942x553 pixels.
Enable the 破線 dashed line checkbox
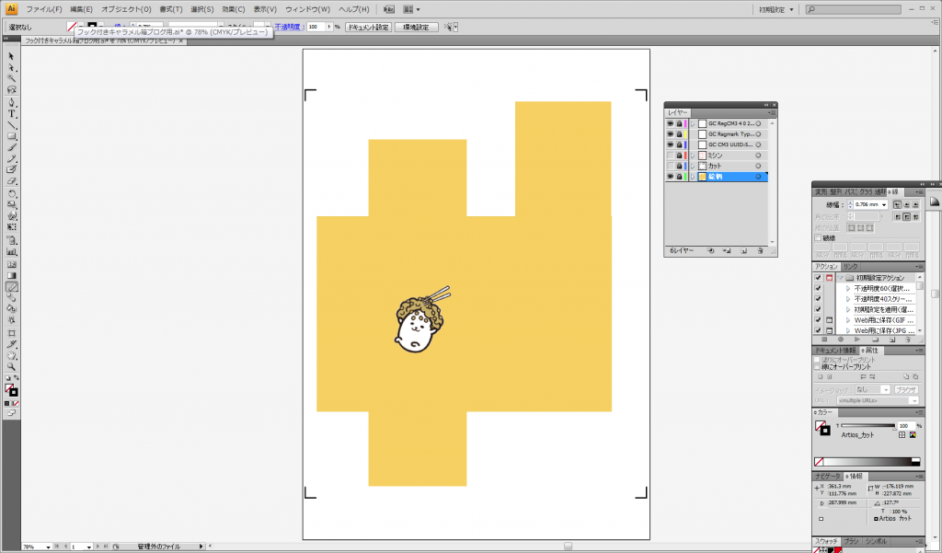[817, 237]
